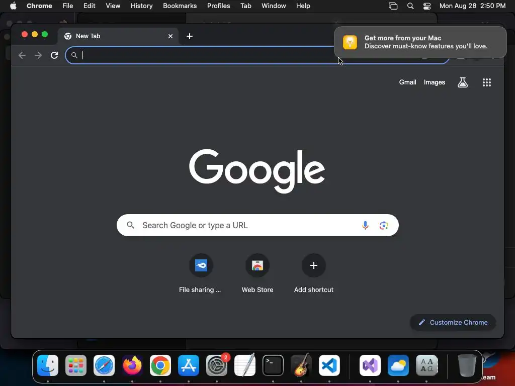The width and height of the screenshot is (515, 386).
Task: Open a new tab with the plus button
Action: 190,36
